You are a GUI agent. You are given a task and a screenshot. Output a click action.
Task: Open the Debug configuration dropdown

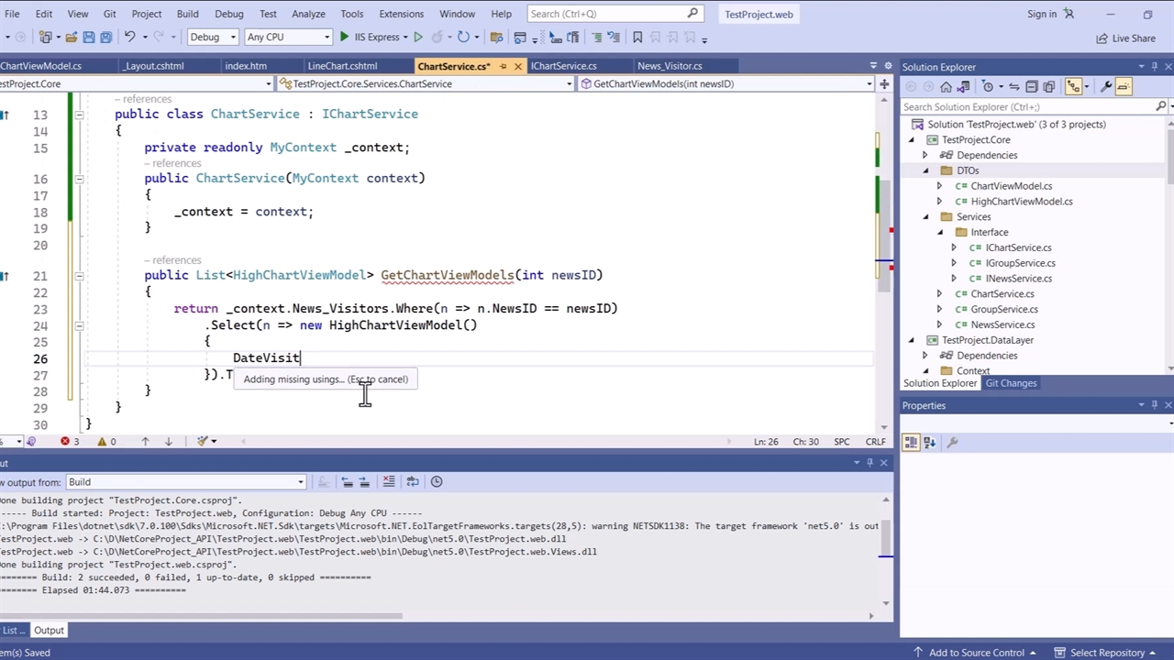tap(213, 38)
